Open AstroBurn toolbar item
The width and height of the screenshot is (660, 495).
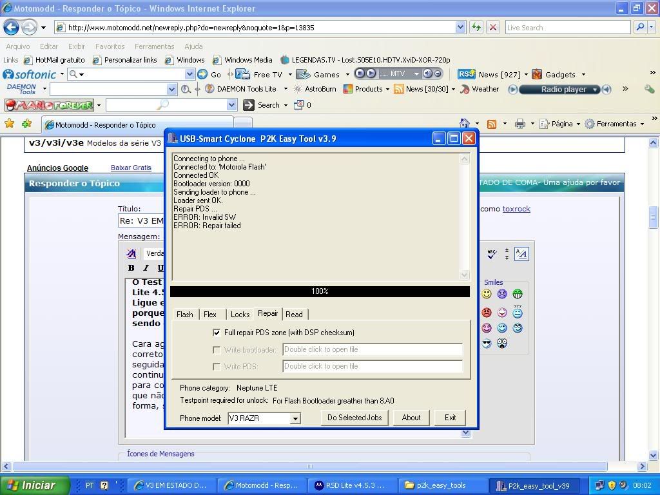[315, 89]
